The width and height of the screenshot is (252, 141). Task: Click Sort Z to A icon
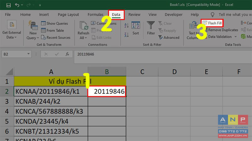(127, 34)
